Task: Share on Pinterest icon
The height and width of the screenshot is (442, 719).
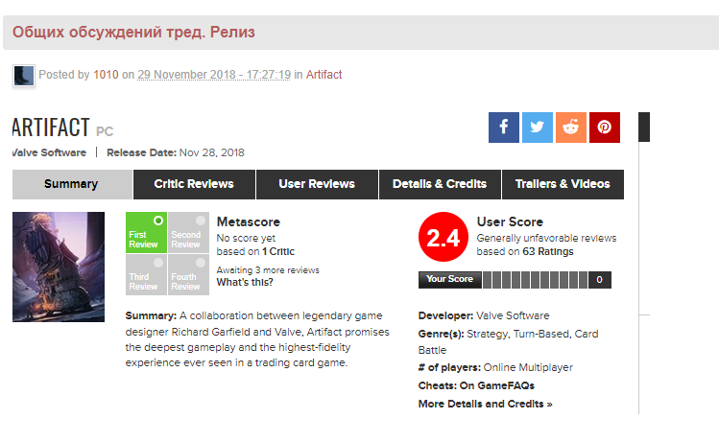Action: tap(605, 128)
